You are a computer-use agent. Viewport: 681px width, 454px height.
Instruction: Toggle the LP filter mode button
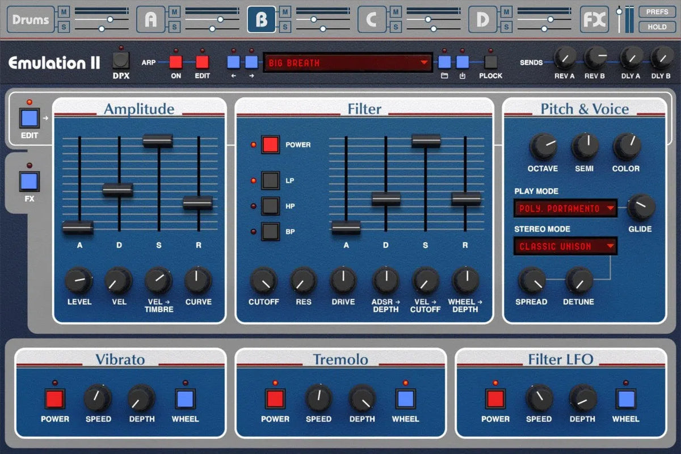coord(269,180)
